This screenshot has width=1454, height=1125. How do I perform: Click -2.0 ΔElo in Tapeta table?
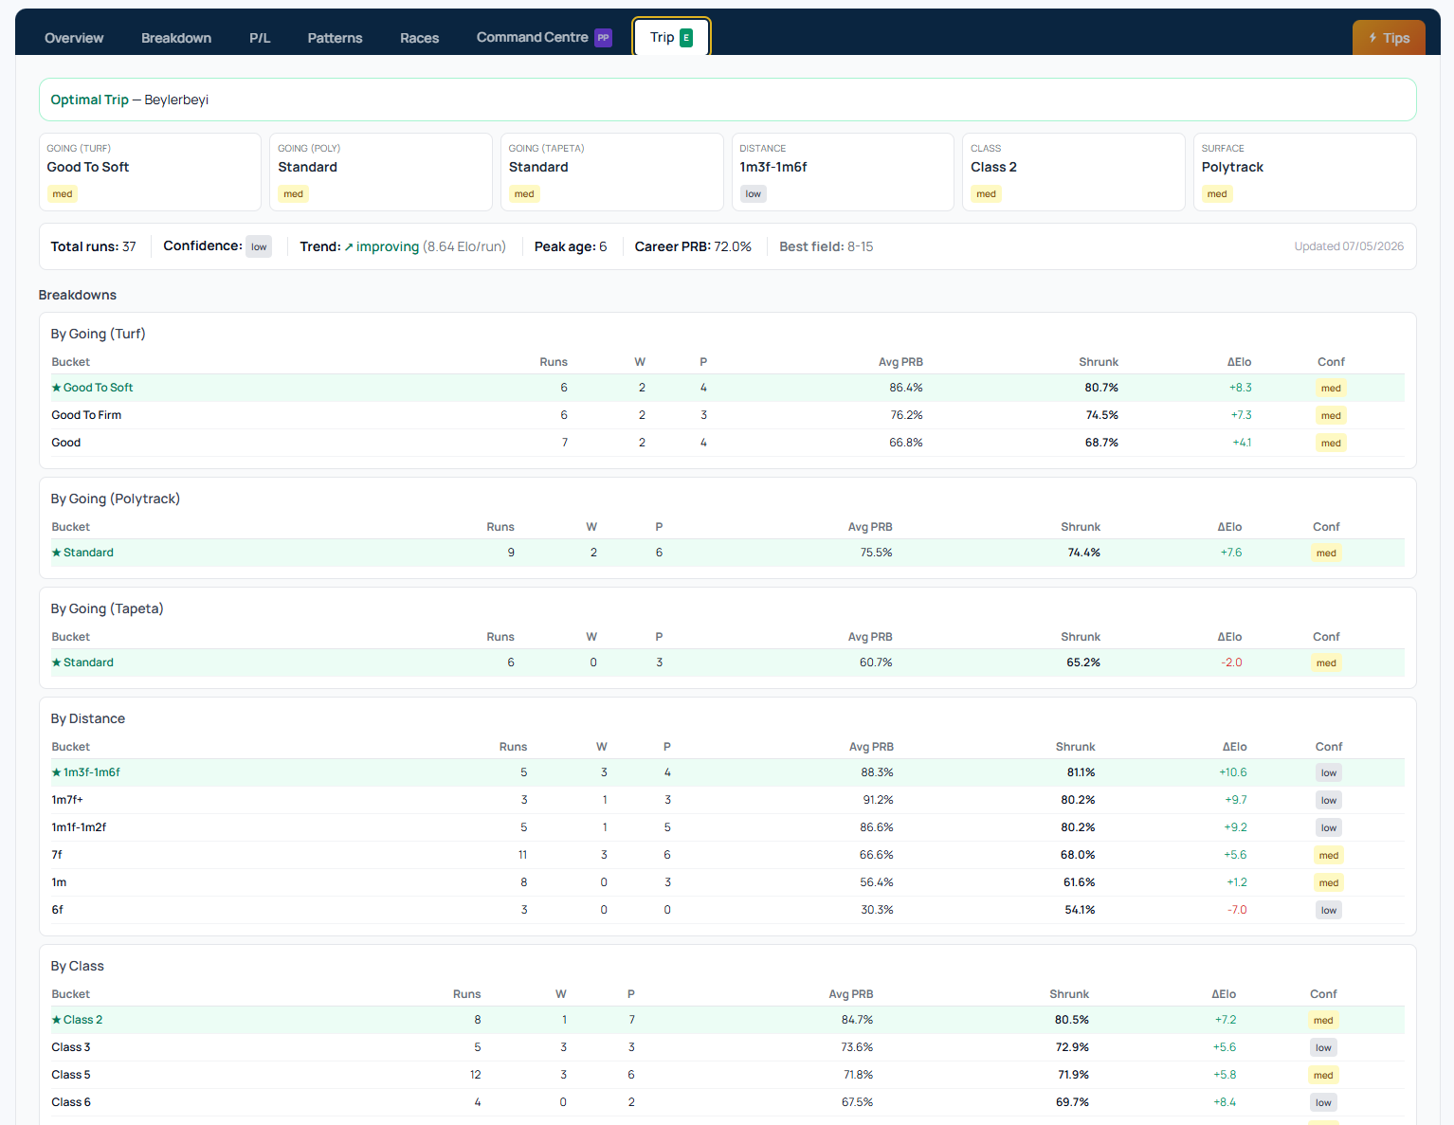pos(1231,662)
